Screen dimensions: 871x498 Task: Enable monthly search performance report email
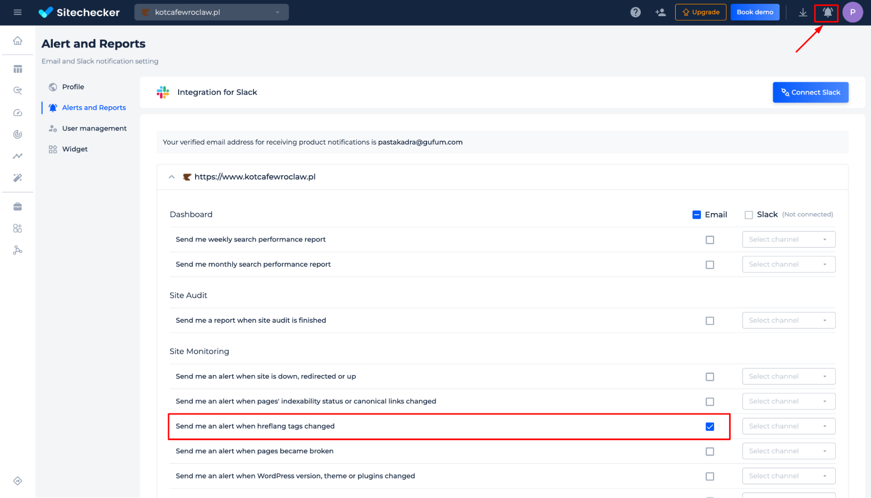pos(710,265)
